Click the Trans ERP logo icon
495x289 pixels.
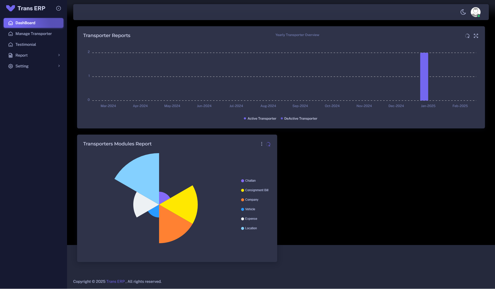11,8
